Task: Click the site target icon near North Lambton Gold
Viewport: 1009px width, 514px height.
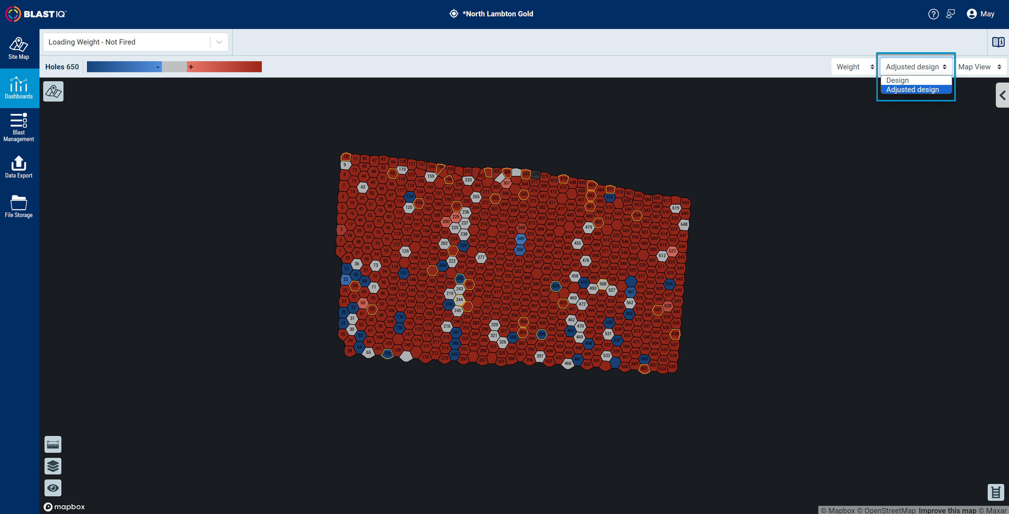Action: [x=454, y=14]
